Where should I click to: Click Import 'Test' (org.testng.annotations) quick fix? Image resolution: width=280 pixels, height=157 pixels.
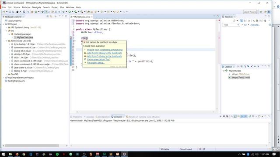pos(105,50)
